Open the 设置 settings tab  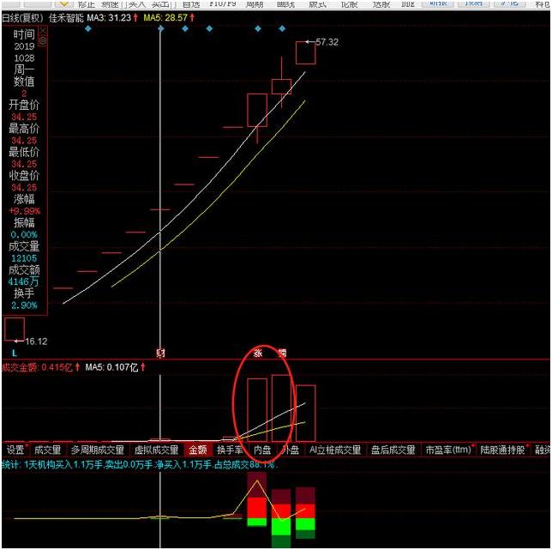(x=15, y=450)
